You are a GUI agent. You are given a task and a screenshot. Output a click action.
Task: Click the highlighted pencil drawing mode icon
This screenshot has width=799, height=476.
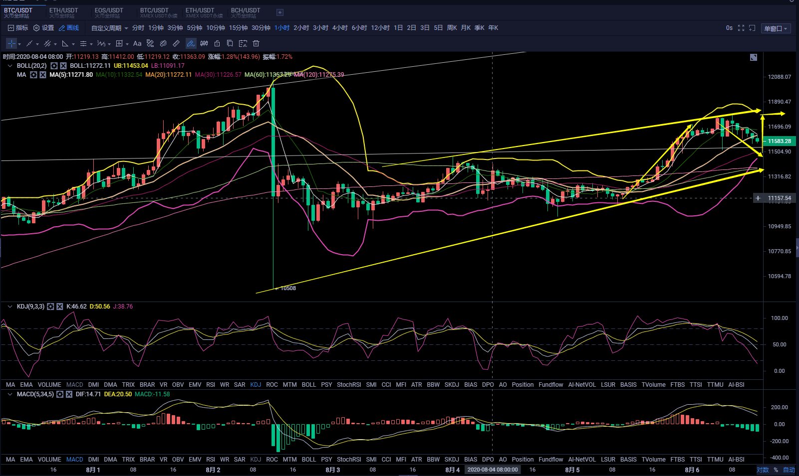(x=191, y=43)
